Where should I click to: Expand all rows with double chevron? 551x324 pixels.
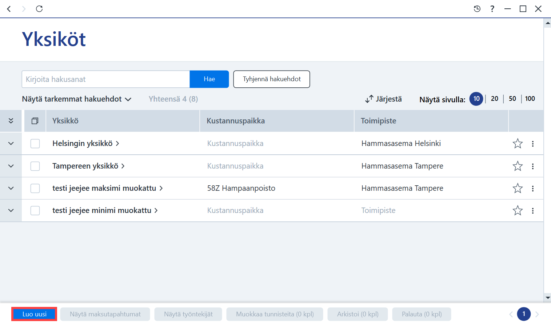click(11, 121)
